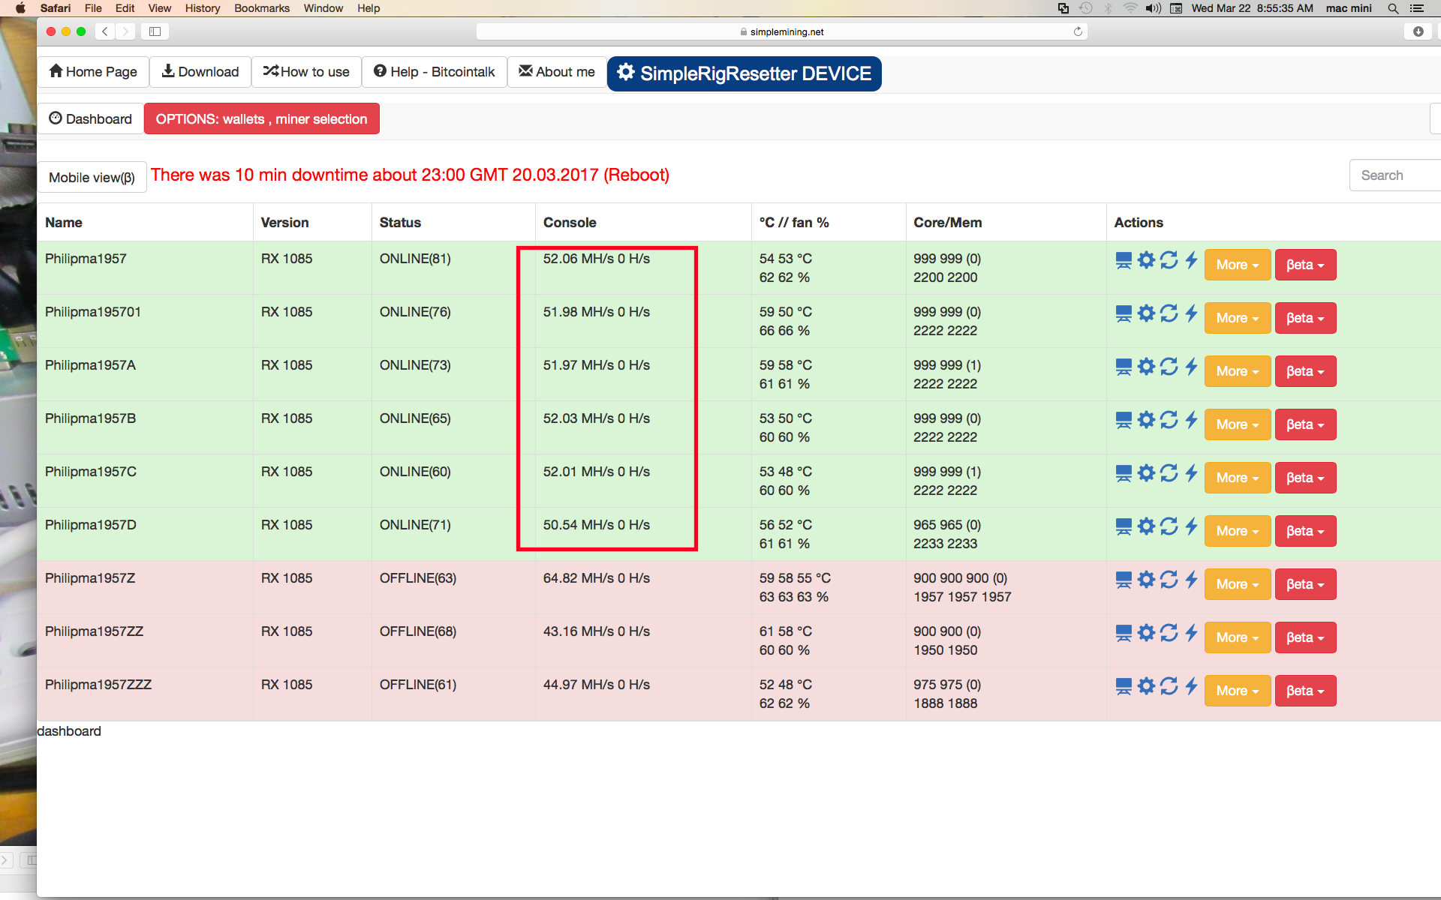Expand Beta dropdown for Philipma1957C
The width and height of the screenshot is (1441, 900).
click(1305, 478)
